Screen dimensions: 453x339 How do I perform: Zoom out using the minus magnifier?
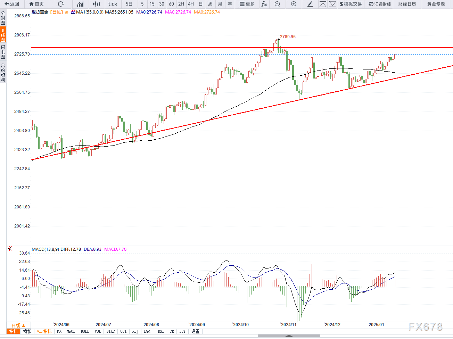click(x=277, y=4)
